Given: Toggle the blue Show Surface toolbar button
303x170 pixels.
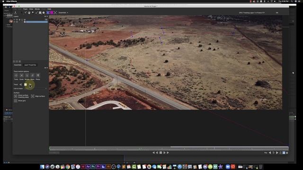Looking at the screenshot, I should pyautogui.click(x=48, y=13).
